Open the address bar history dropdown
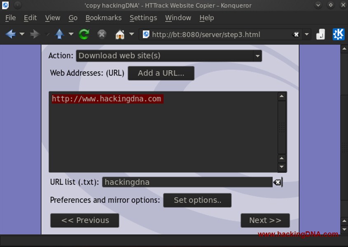This screenshot has width=348, height=247. (x=306, y=34)
